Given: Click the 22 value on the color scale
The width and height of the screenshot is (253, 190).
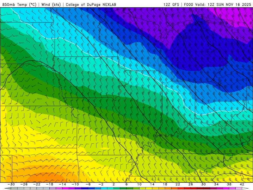Looking at the screenshot, I should (x=178, y=184).
